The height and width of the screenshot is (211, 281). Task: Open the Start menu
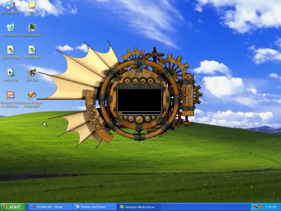[13, 207]
